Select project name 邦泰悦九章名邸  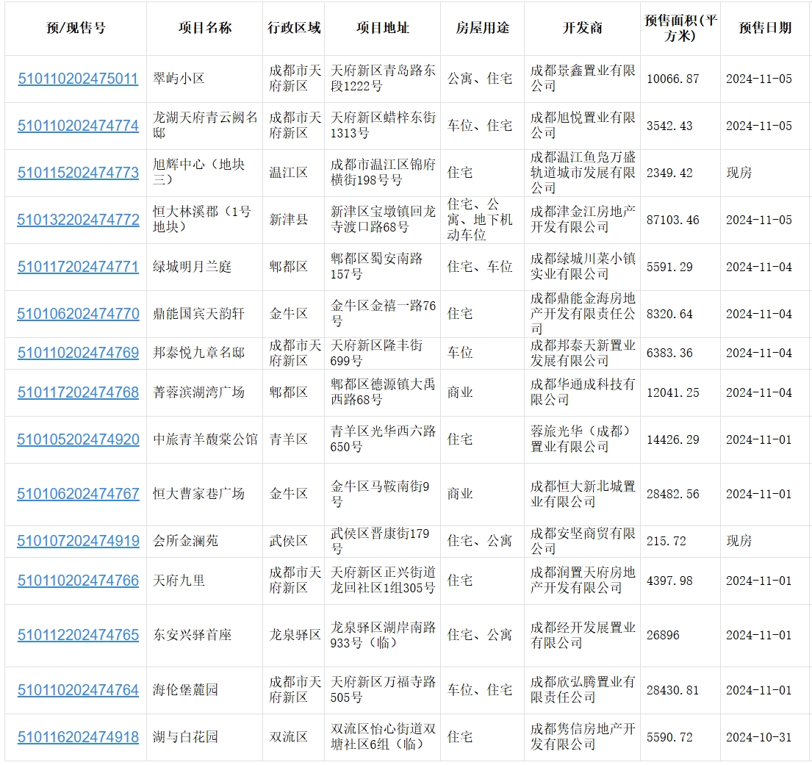(198, 353)
